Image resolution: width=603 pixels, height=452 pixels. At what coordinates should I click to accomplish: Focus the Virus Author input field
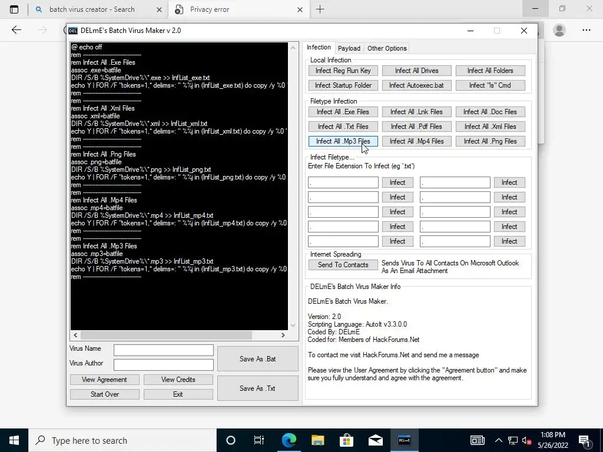pos(164,365)
